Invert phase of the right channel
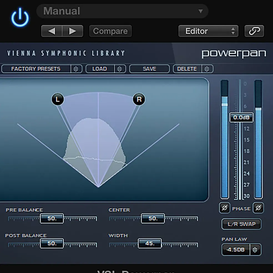Screen dimensions: 273x273 258,208
